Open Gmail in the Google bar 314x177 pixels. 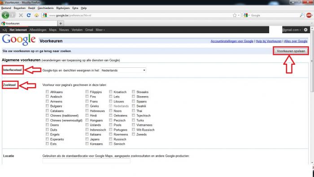(x=89, y=30)
